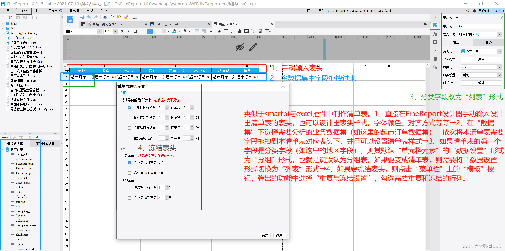
Task: Enable the pagination freeze column A checkbox
Action: coord(129,173)
